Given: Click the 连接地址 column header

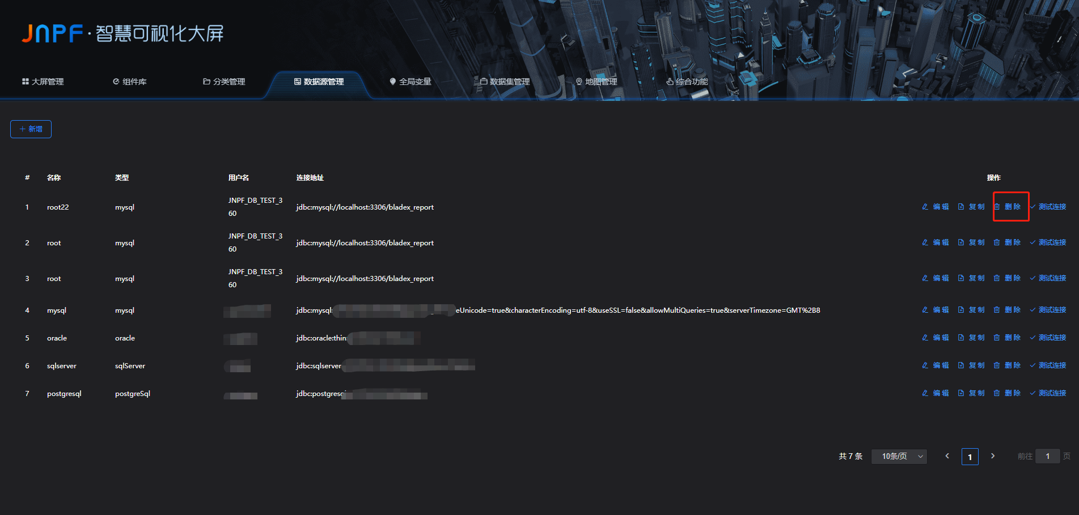Looking at the screenshot, I should coord(310,178).
